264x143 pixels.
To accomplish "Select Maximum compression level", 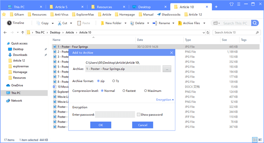I will pyautogui.click(x=146, y=91).
